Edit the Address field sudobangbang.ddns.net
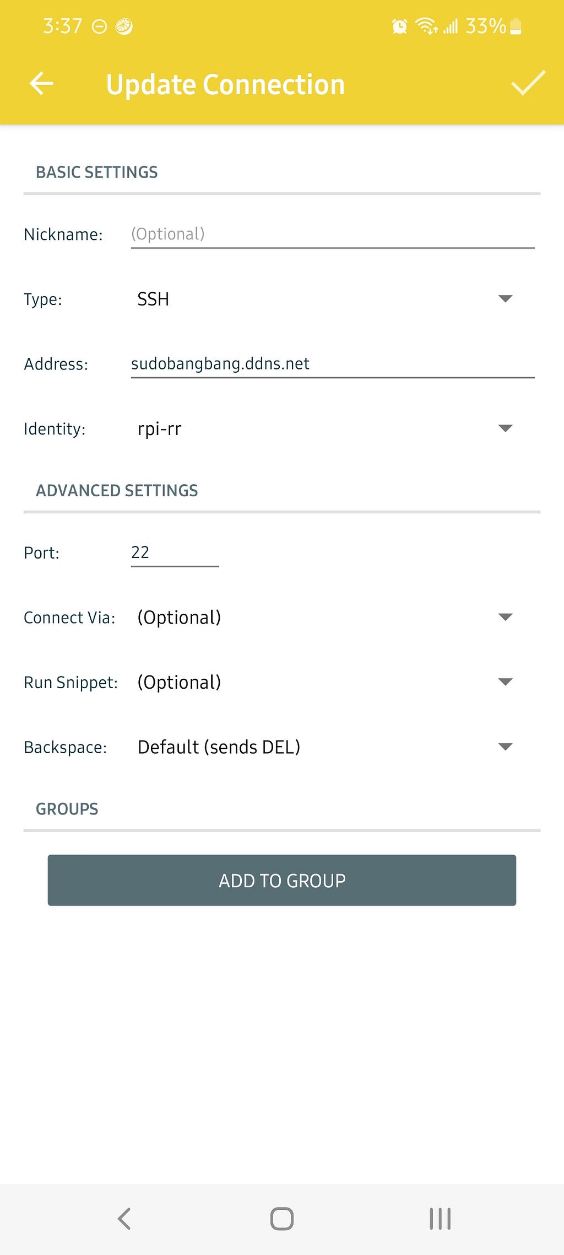This screenshot has height=1255, width=564. [x=333, y=364]
